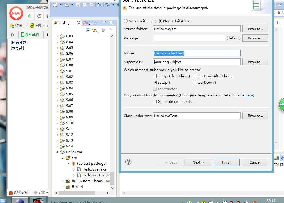284x203 pixels.
Task: Browse for Source folder
Action: 255,29
